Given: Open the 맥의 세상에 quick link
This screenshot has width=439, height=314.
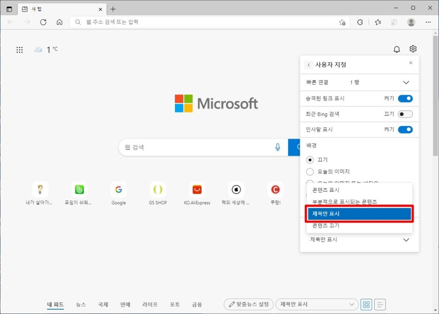Looking at the screenshot, I should 236,194.
